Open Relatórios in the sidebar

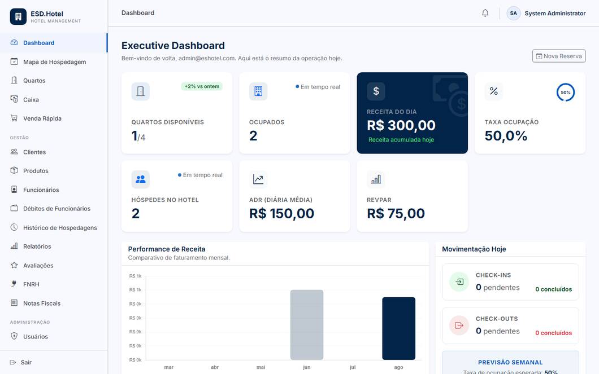(54, 247)
